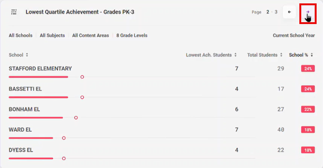This screenshot has width=323, height=168.
Task: Click DYESS EL circle marker on bar
Action: coord(64,159)
